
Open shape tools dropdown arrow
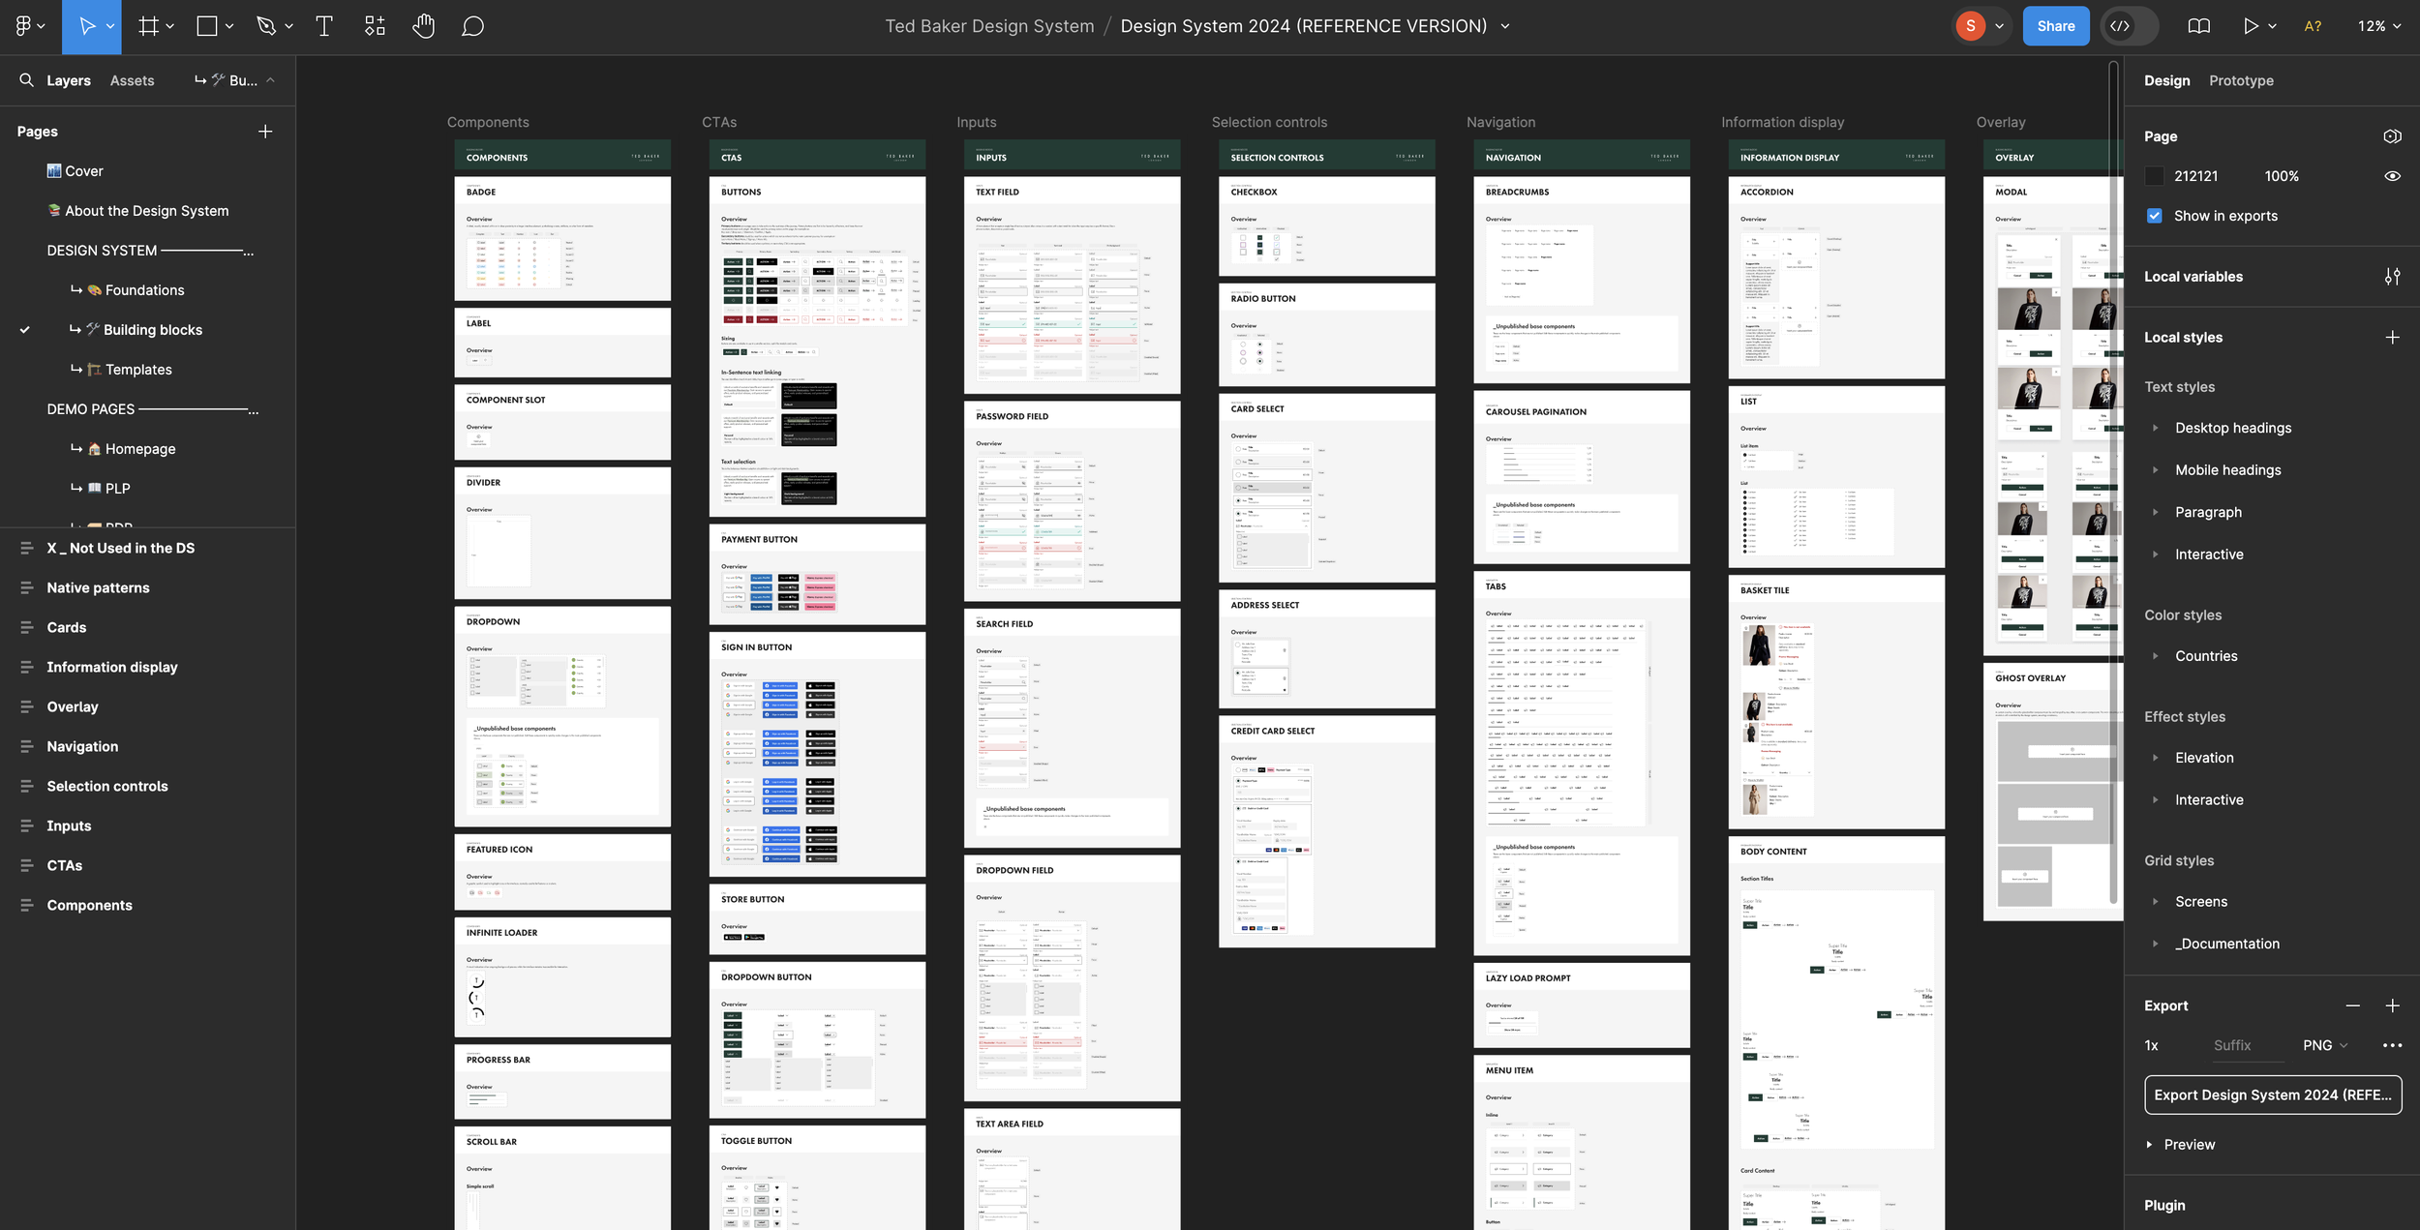(229, 26)
